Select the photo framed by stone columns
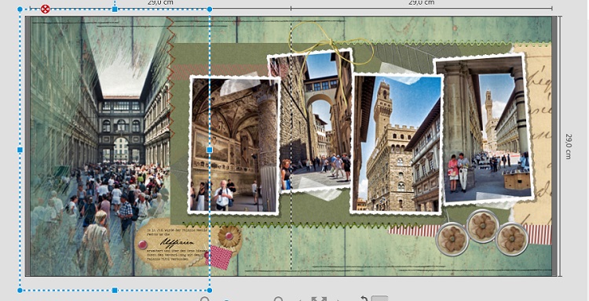Image resolution: width=589 pixels, height=301 pixels. click(x=485, y=129)
